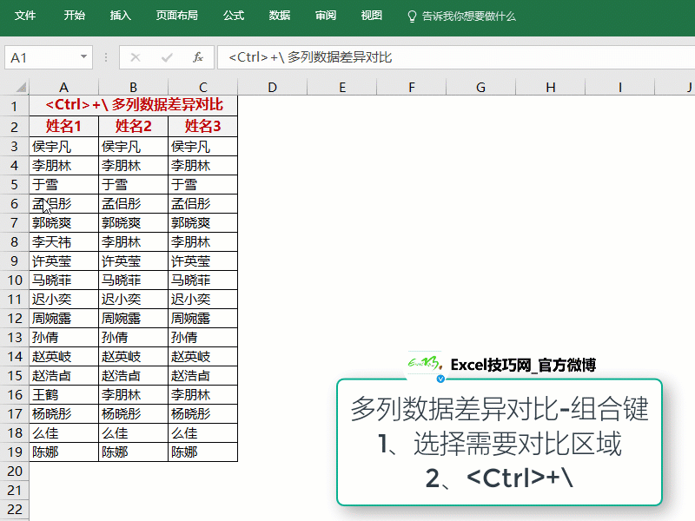Select the cell containing 陈娜 in column A

tap(63, 452)
